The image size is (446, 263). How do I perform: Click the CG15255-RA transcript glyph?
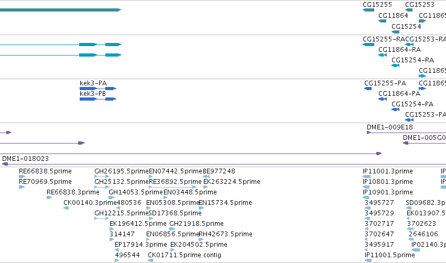(368, 45)
